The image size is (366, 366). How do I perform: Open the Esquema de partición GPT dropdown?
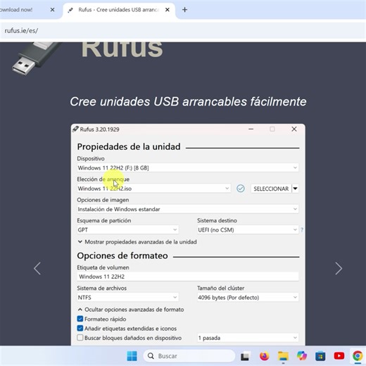(x=128, y=229)
